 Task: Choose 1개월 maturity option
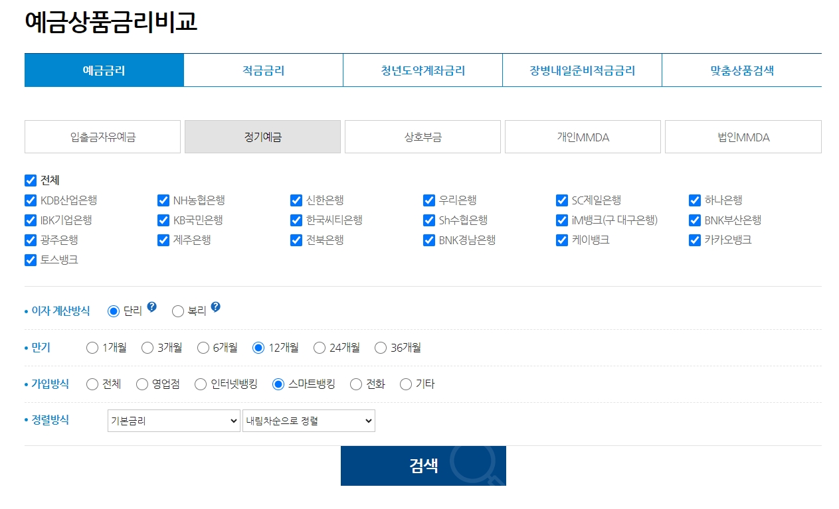pyautogui.click(x=92, y=348)
